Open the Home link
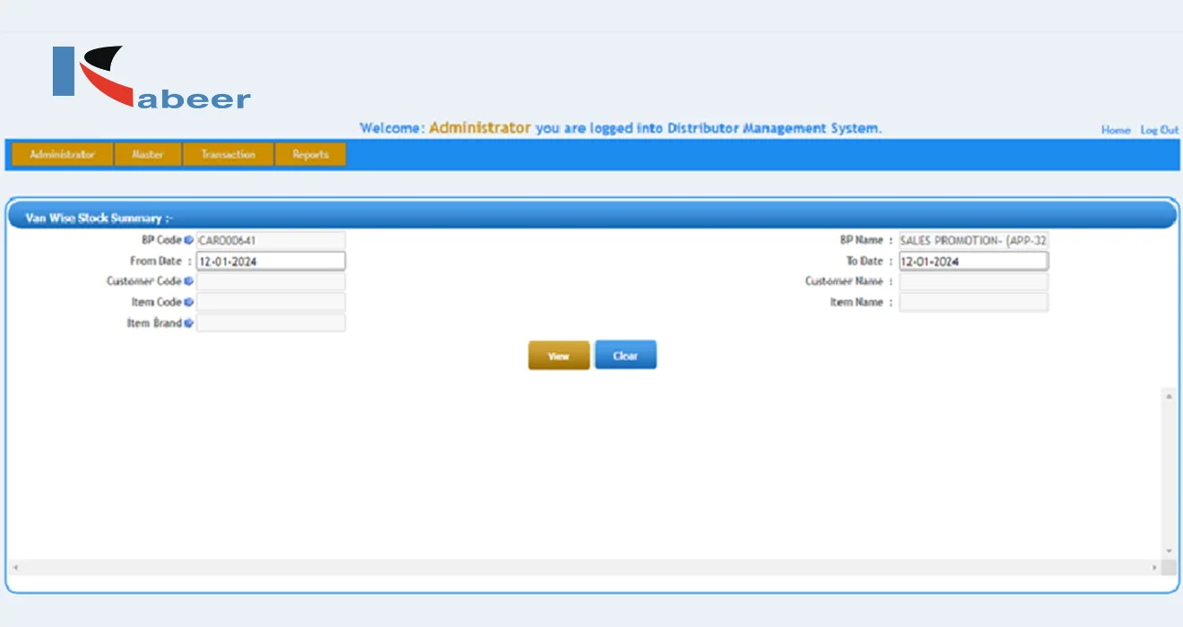Image resolution: width=1183 pixels, height=627 pixels. (x=1115, y=129)
